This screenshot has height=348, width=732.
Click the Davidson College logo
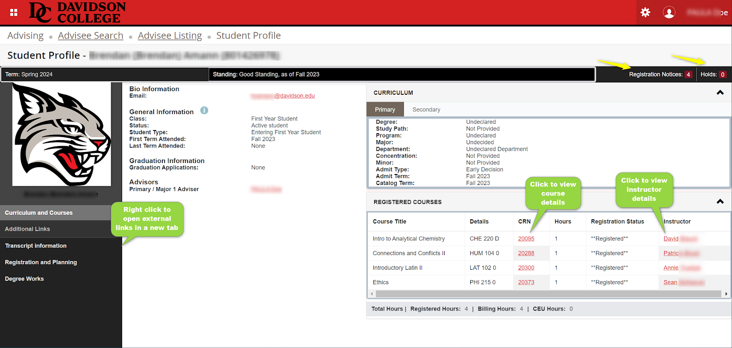(77, 12)
